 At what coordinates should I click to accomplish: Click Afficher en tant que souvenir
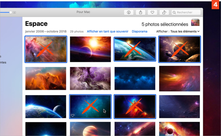107,31
